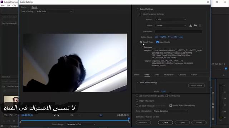The image size is (229, 128).
Task: Click the Comments input field
Action: tap(179, 32)
